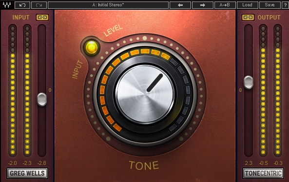Viewport: 289px width, 182px height.
Task: Toggle the input channel link icon
Action: (42, 18)
